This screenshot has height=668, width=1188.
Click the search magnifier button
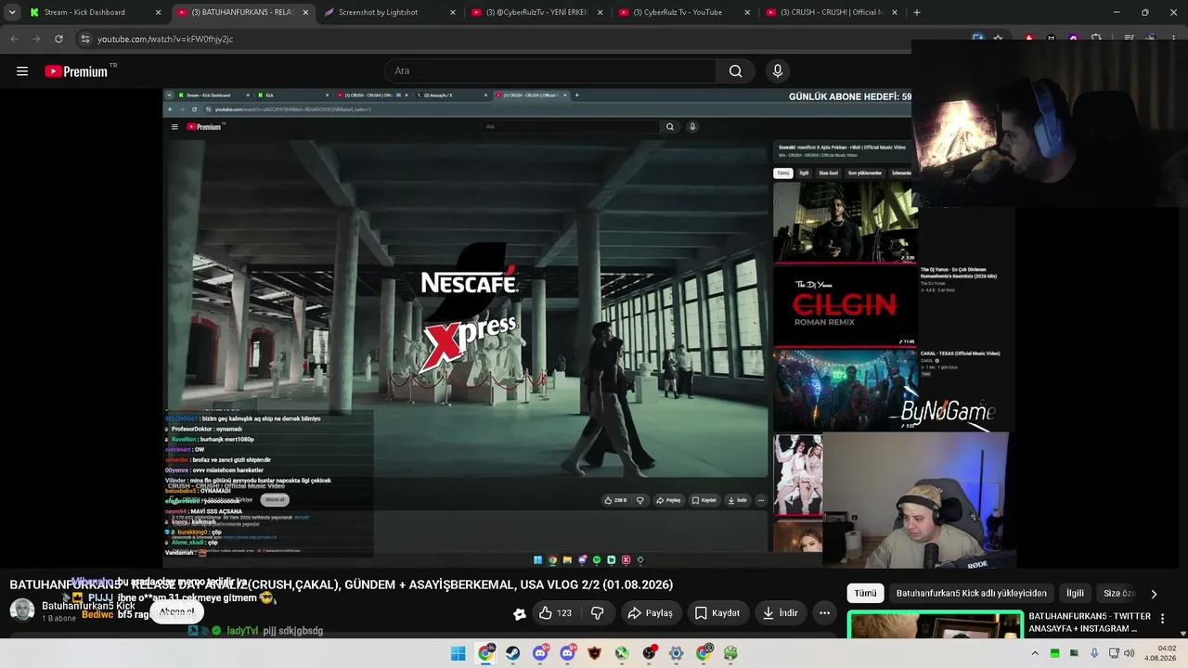(x=735, y=71)
